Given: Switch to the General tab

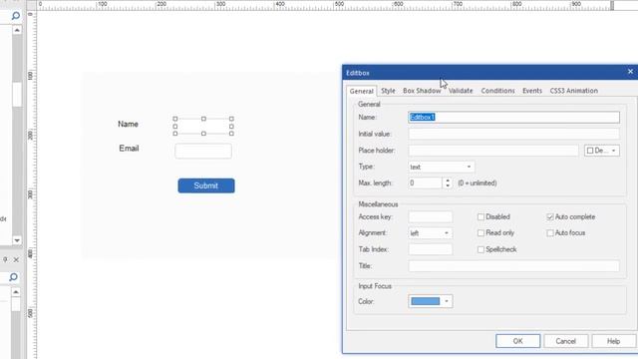Looking at the screenshot, I should click(x=361, y=91).
